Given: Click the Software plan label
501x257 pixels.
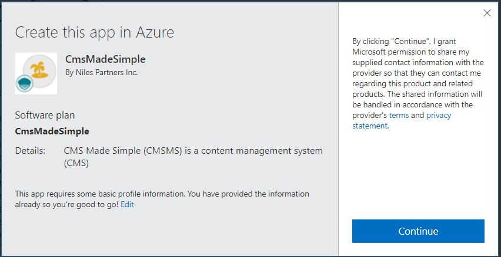Looking at the screenshot, I should coord(45,115).
